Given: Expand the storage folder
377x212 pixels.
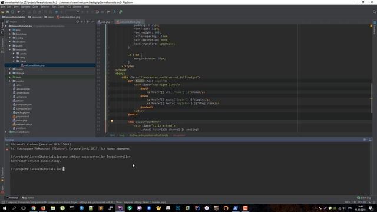Looking at the screenshot, I should (10, 73).
